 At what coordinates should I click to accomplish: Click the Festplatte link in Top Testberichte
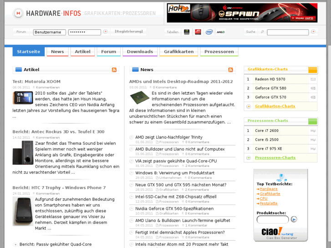[269, 203]
